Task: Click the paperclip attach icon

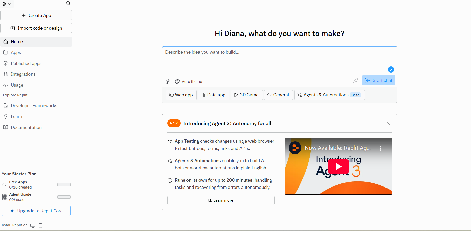Action: (x=168, y=82)
